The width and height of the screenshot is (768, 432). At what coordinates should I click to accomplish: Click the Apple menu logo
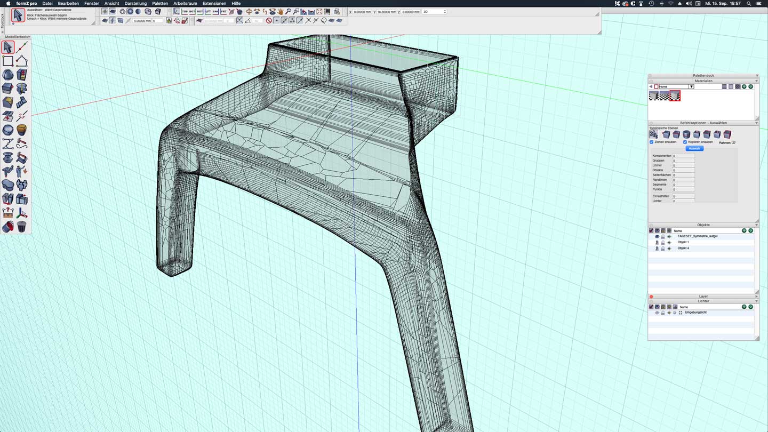point(8,3)
